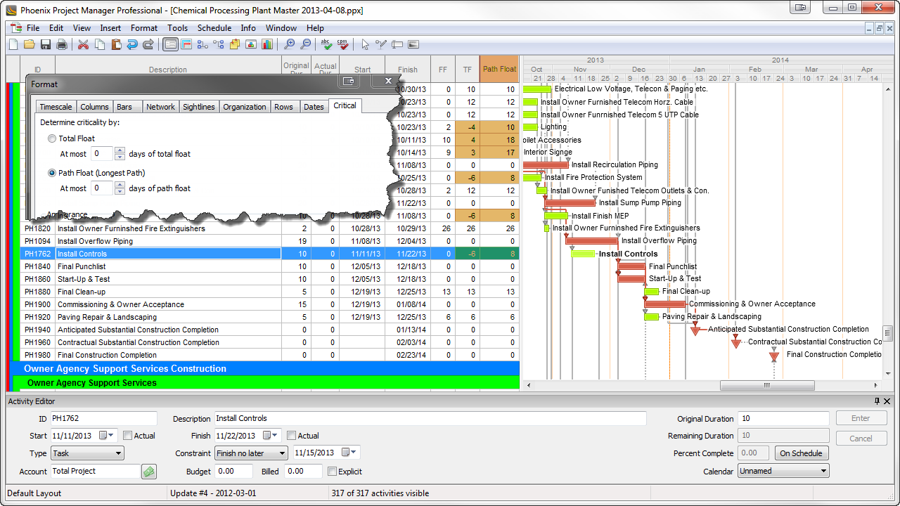Open the Calendar dropdown showing Unnamed

tap(783, 471)
